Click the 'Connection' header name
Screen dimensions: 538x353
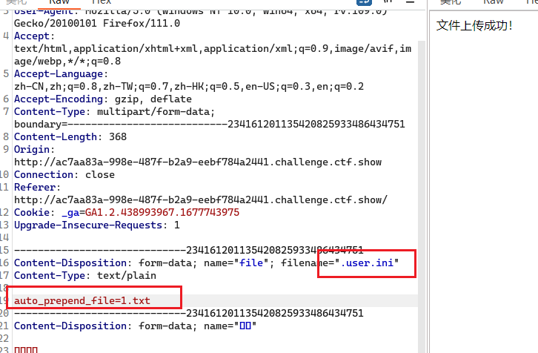[44, 174]
